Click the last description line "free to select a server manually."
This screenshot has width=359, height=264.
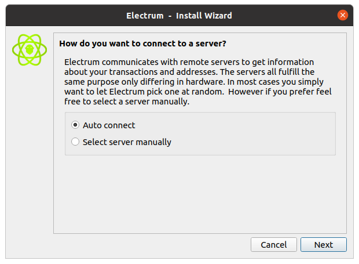(x=127, y=102)
